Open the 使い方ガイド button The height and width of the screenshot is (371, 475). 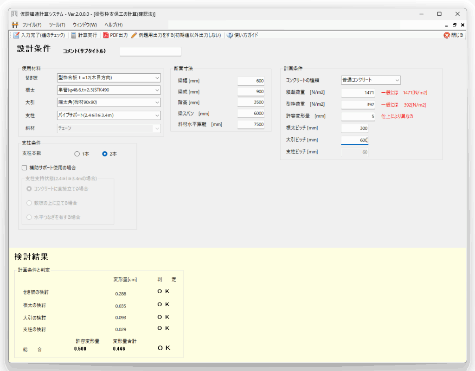tap(243, 35)
